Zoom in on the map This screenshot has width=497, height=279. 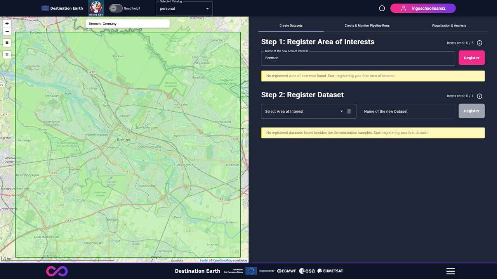pyautogui.click(x=7, y=24)
